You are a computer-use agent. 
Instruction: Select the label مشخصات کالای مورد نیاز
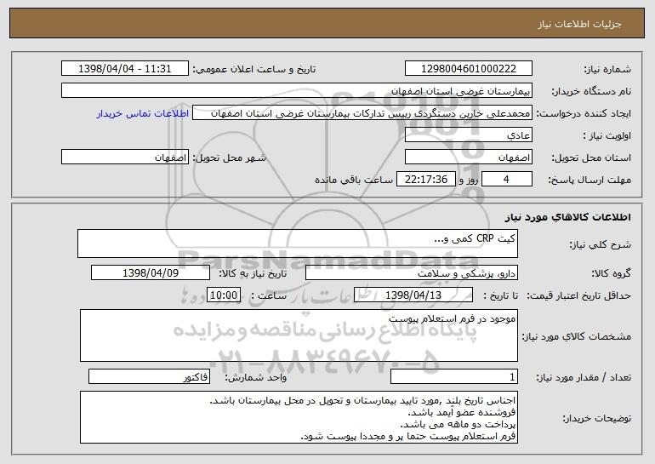577,336
